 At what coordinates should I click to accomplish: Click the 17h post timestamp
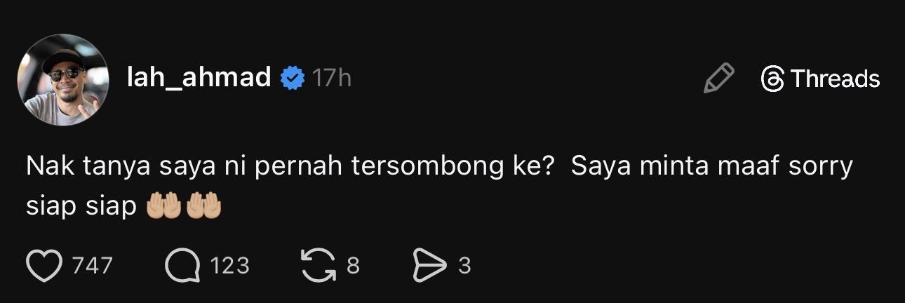(332, 78)
